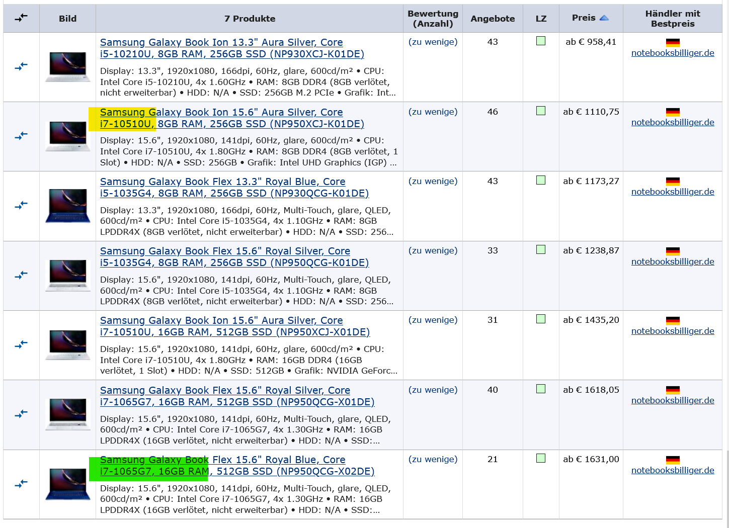This screenshot has height=528, width=729.
Task: Click compare icon for Galaxy Book Flex NP950QCG-X01DE
Action: pyautogui.click(x=21, y=414)
